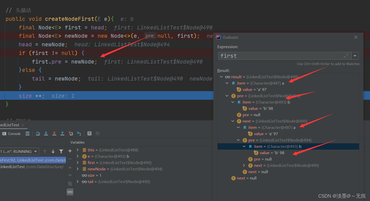Click the 'Result:' label
Viewport: 370px width, 201px height.
pyautogui.click(x=223, y=70)
